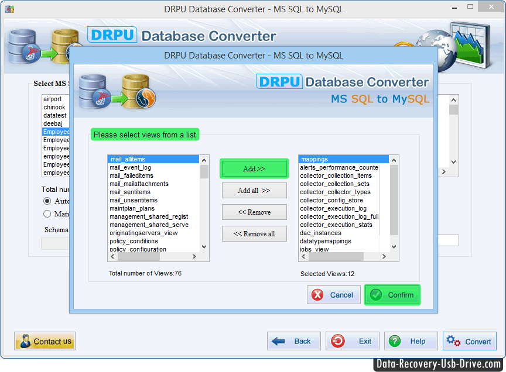Click right arrow of available views horizontal scrollbar
Screen dimensions: 506x372
[194, 257]
